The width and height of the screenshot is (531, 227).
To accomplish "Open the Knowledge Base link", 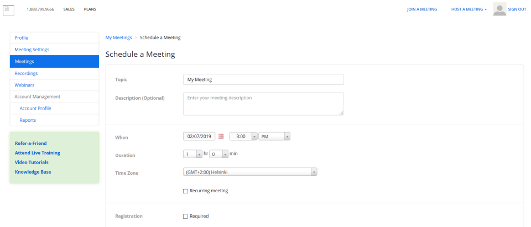I will (33, 172).
